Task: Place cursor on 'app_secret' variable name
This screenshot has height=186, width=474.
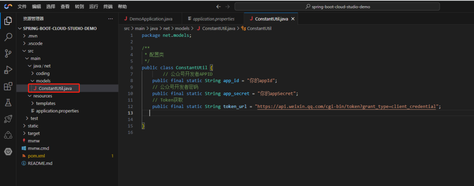Action: click(236, 93)
